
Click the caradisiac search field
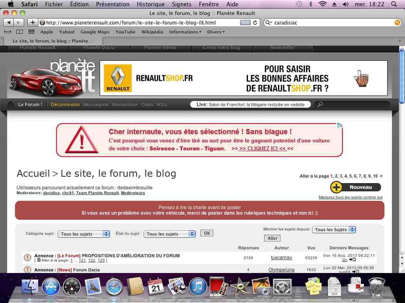click(333, 22)
